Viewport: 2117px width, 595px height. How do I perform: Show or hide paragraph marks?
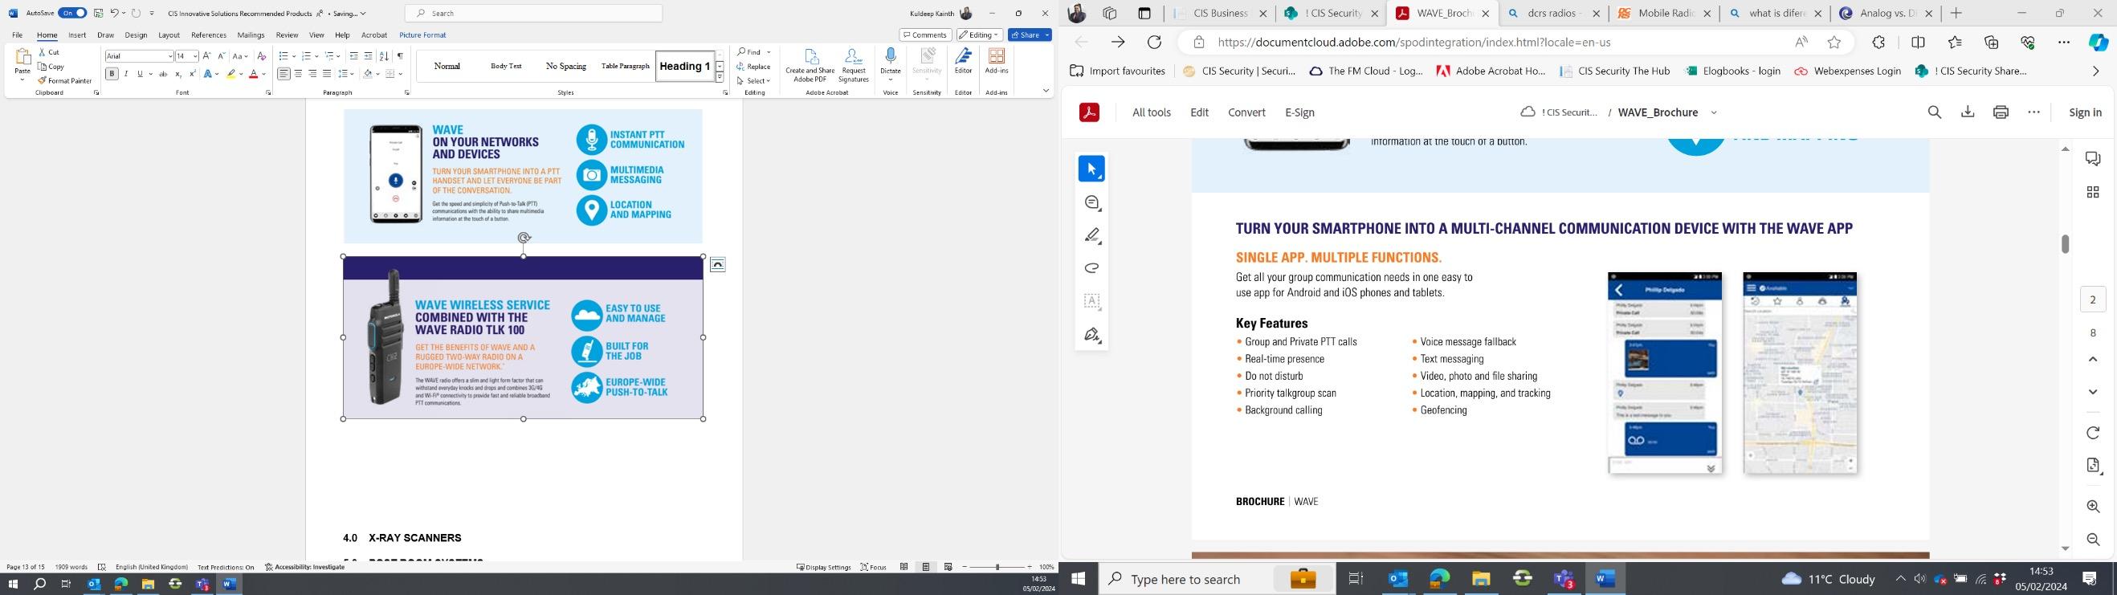[x=400, y=56]
